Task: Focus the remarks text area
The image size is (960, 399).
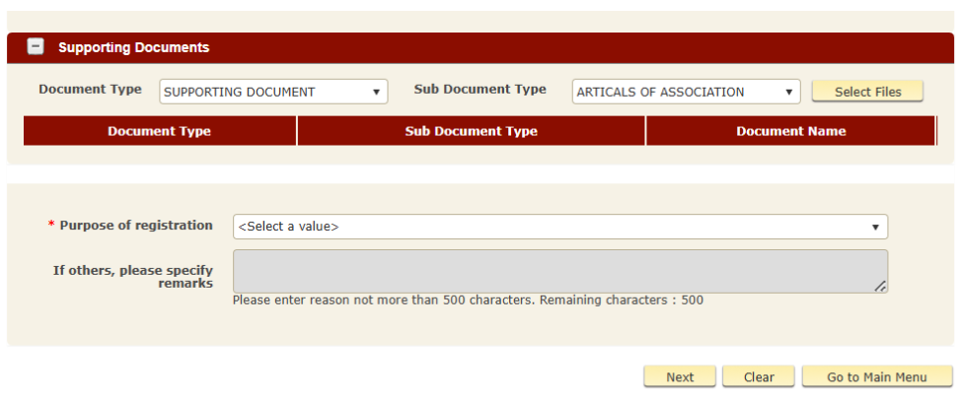Action: (559, 271)
